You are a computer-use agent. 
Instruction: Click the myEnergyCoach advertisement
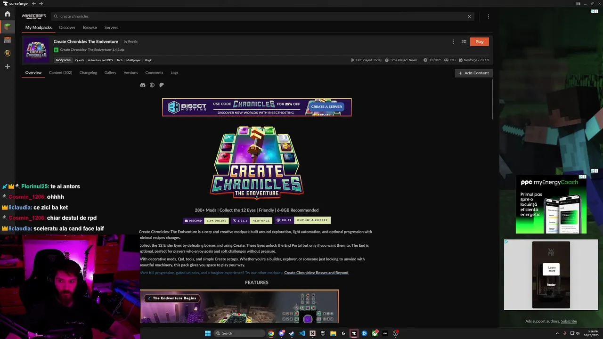pyautogui.click(x=551, y=204)
